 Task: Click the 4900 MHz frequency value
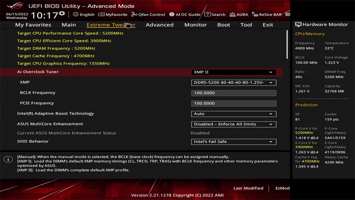[305, 48]
